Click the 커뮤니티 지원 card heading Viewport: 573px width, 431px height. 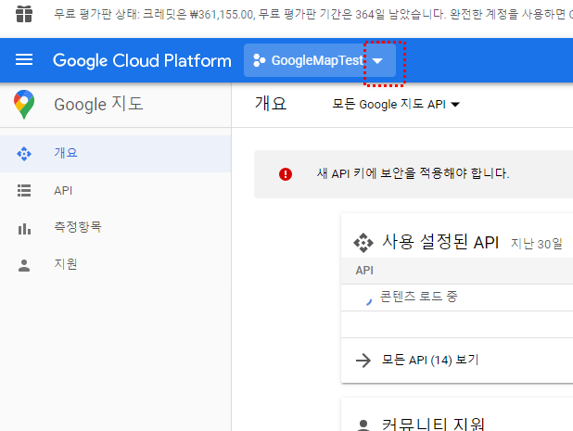[433, 424]
